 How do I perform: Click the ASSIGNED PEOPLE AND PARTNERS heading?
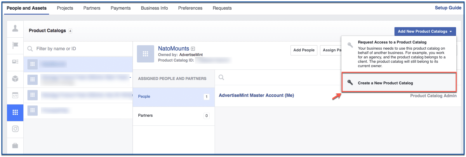click(172, 78)
